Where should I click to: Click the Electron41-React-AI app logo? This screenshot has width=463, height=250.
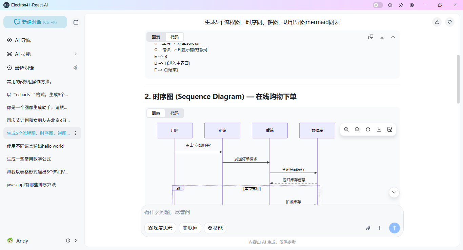tap(6, 5)
